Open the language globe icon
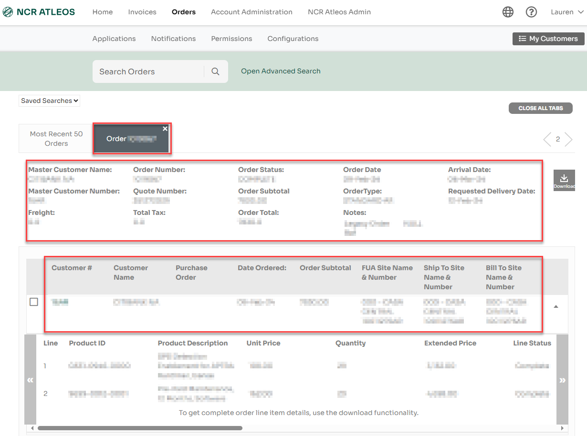The width and height of the screenshot is (587, 436). tap(508, 12)
